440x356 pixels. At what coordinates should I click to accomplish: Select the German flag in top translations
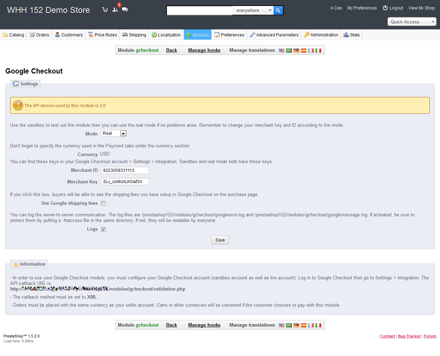296,50
